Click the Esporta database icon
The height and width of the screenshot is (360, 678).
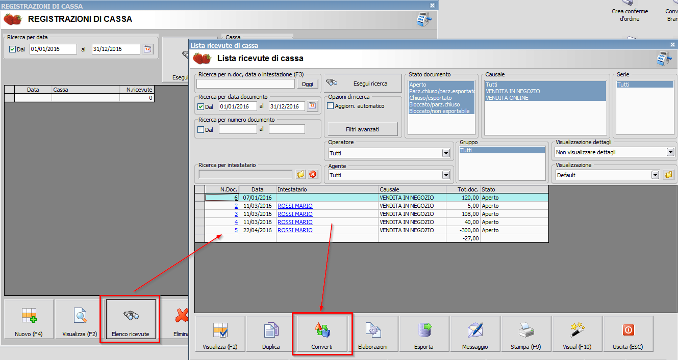tap(424, 330)
